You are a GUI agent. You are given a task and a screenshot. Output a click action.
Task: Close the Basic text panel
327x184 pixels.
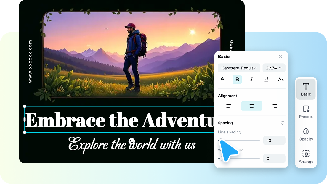[280, 57]
